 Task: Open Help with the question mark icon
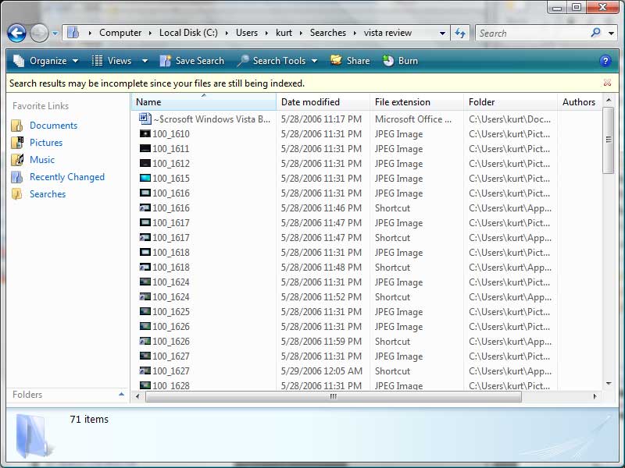[x=607, y=60]
